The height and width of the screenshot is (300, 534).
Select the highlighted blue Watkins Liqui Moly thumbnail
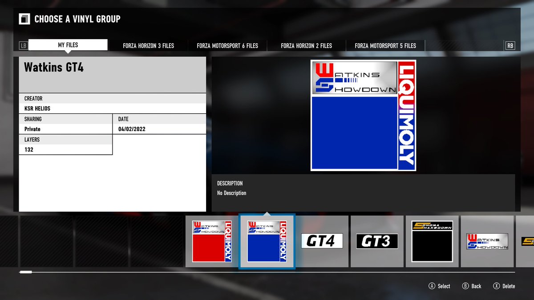click(267, 241)
